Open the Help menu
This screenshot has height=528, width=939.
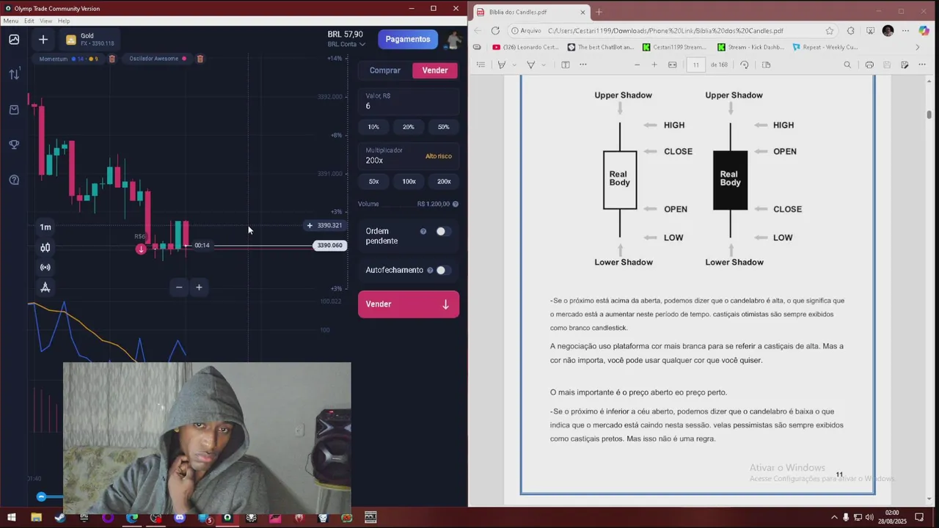[64, 21]
